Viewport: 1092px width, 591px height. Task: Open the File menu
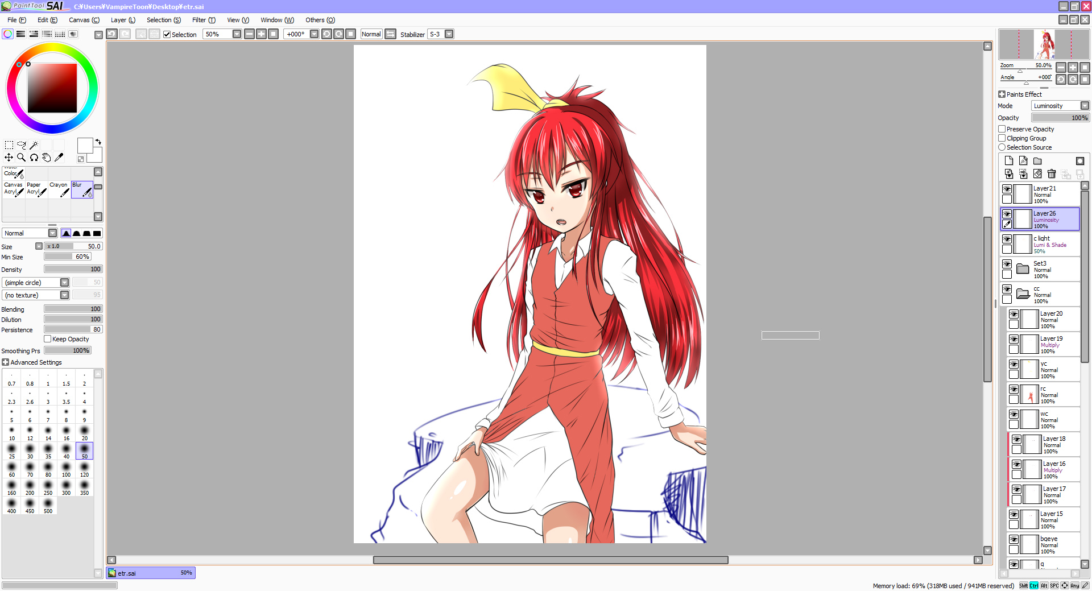coord(16,20)
